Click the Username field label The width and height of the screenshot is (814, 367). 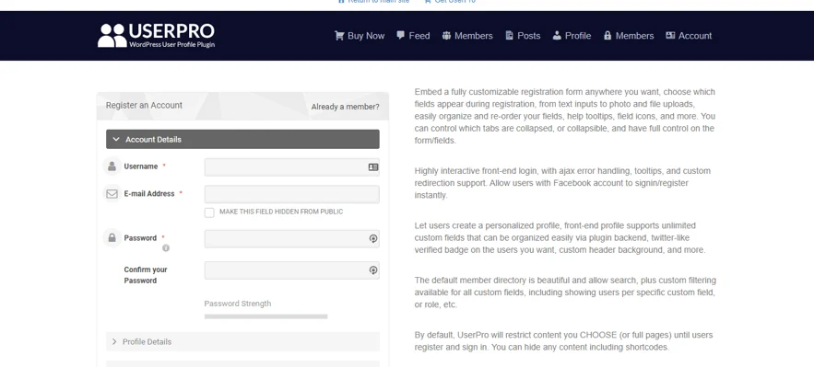click(141, 166)
